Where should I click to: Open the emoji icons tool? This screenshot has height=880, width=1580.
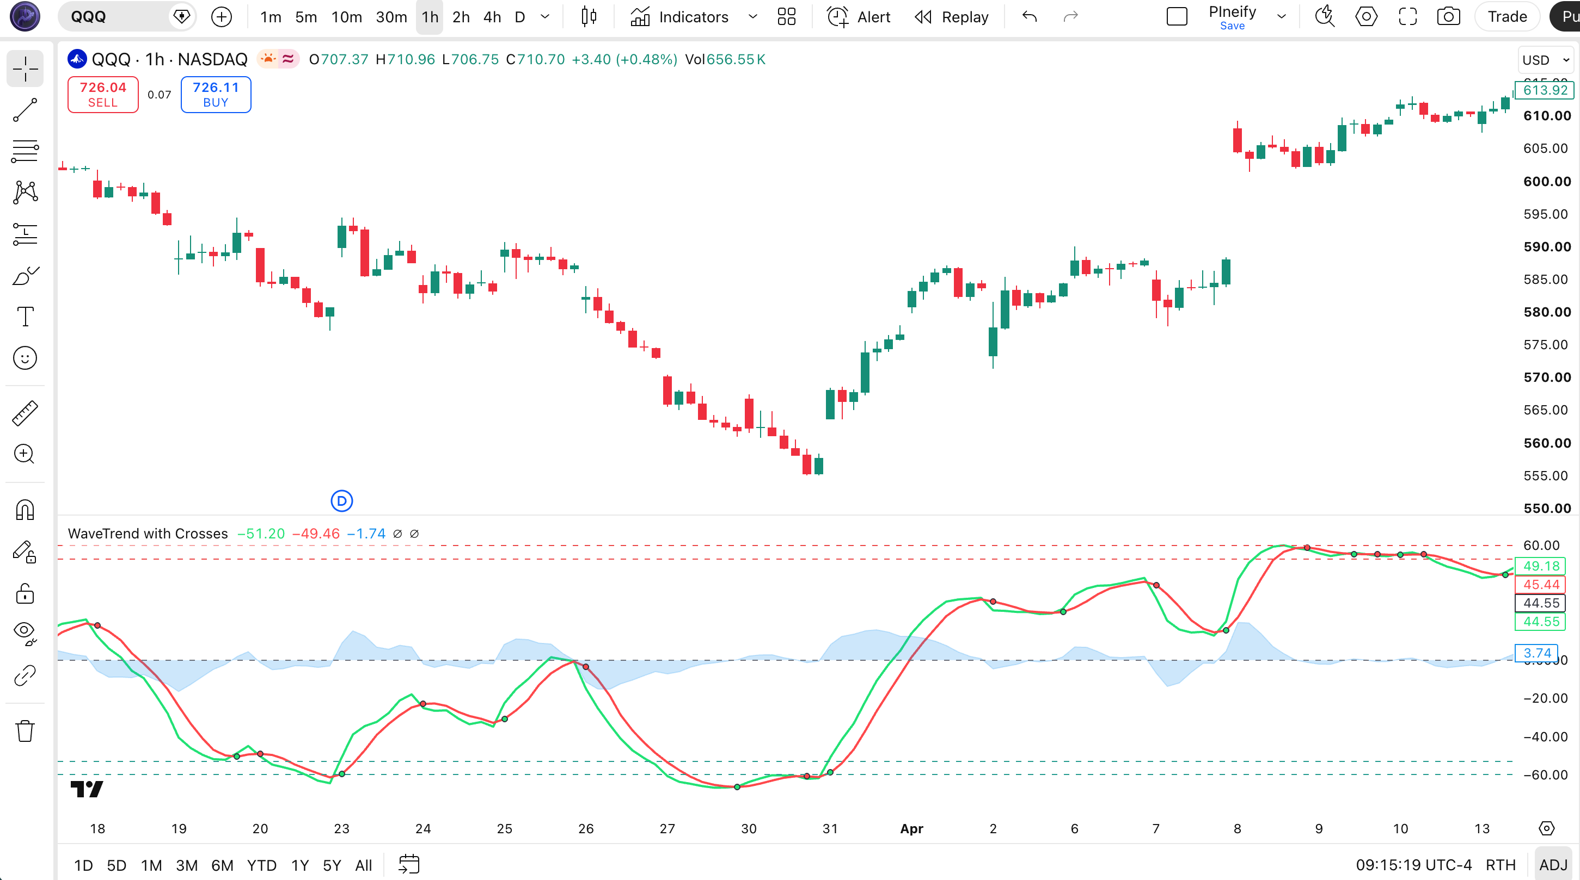pos(25,358)
